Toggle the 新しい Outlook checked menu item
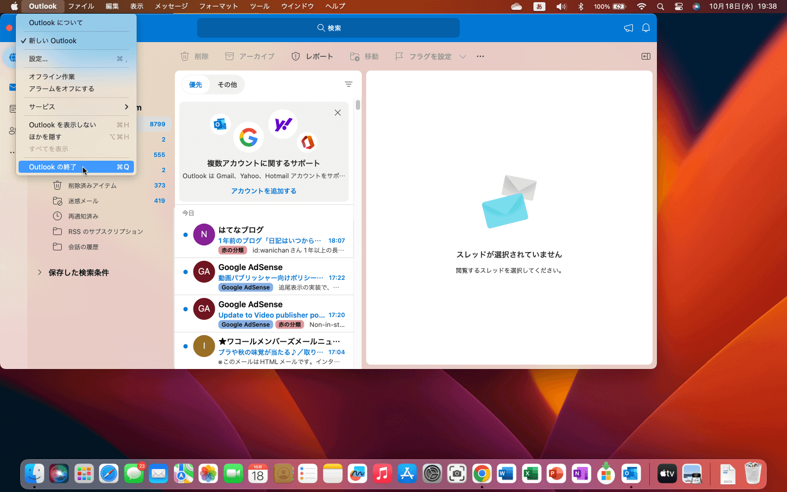787x492 pixels. (76, 40)
